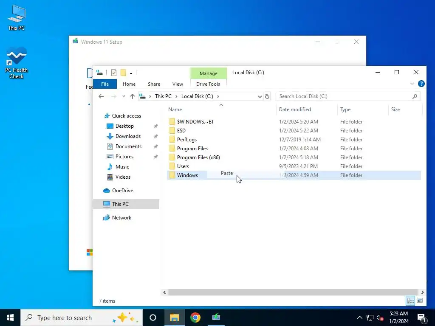Open Music in the navigation pane
This screenshot has height=326, width=435.
click(x=122, y=166)
